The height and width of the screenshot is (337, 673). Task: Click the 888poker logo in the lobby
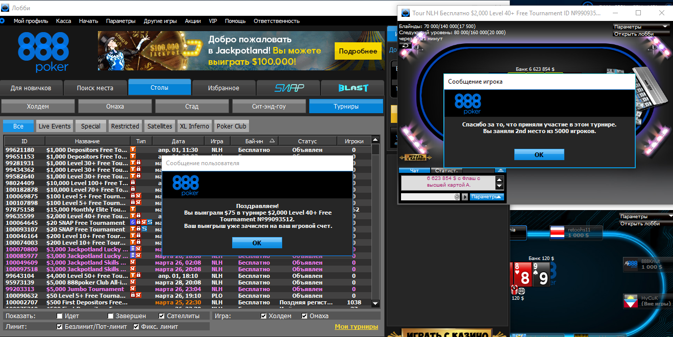point(43,52)
